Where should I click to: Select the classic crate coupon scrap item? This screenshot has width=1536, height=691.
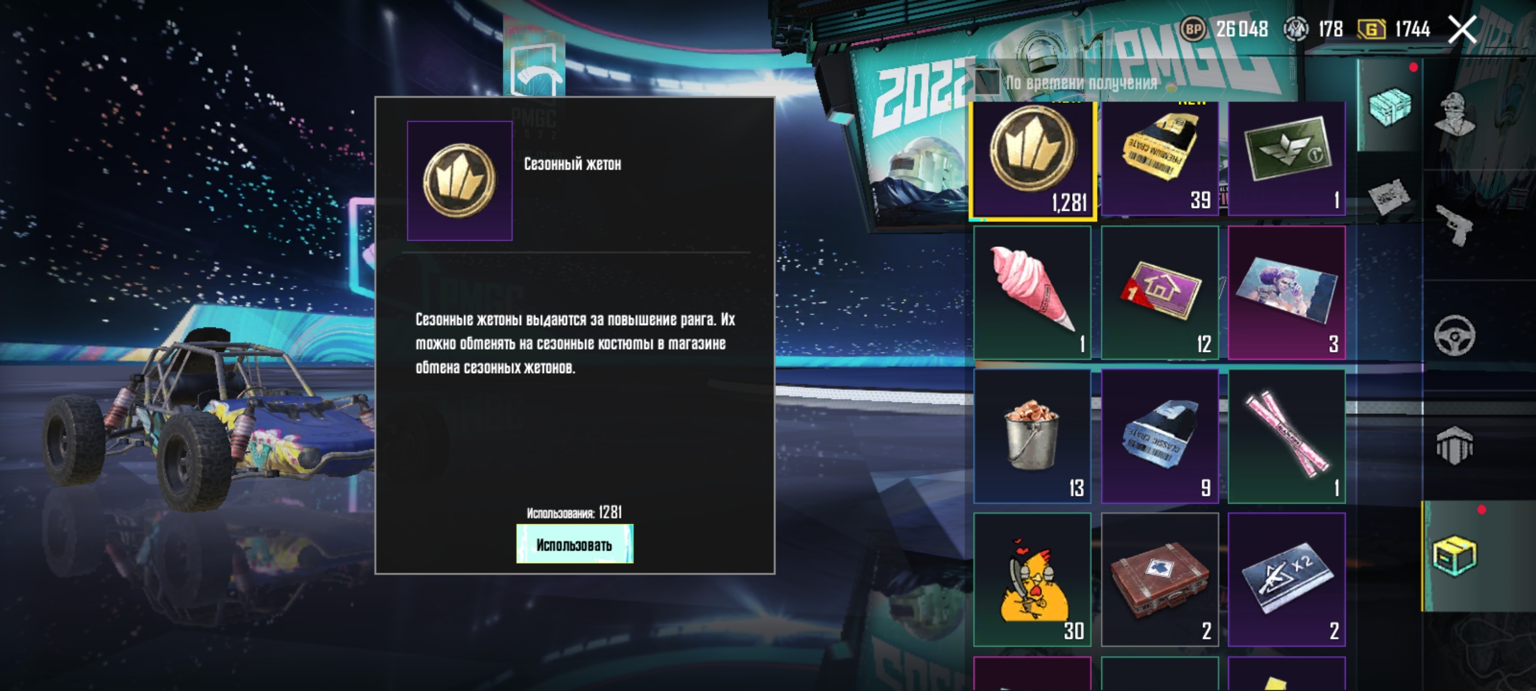pos(1160,436)
